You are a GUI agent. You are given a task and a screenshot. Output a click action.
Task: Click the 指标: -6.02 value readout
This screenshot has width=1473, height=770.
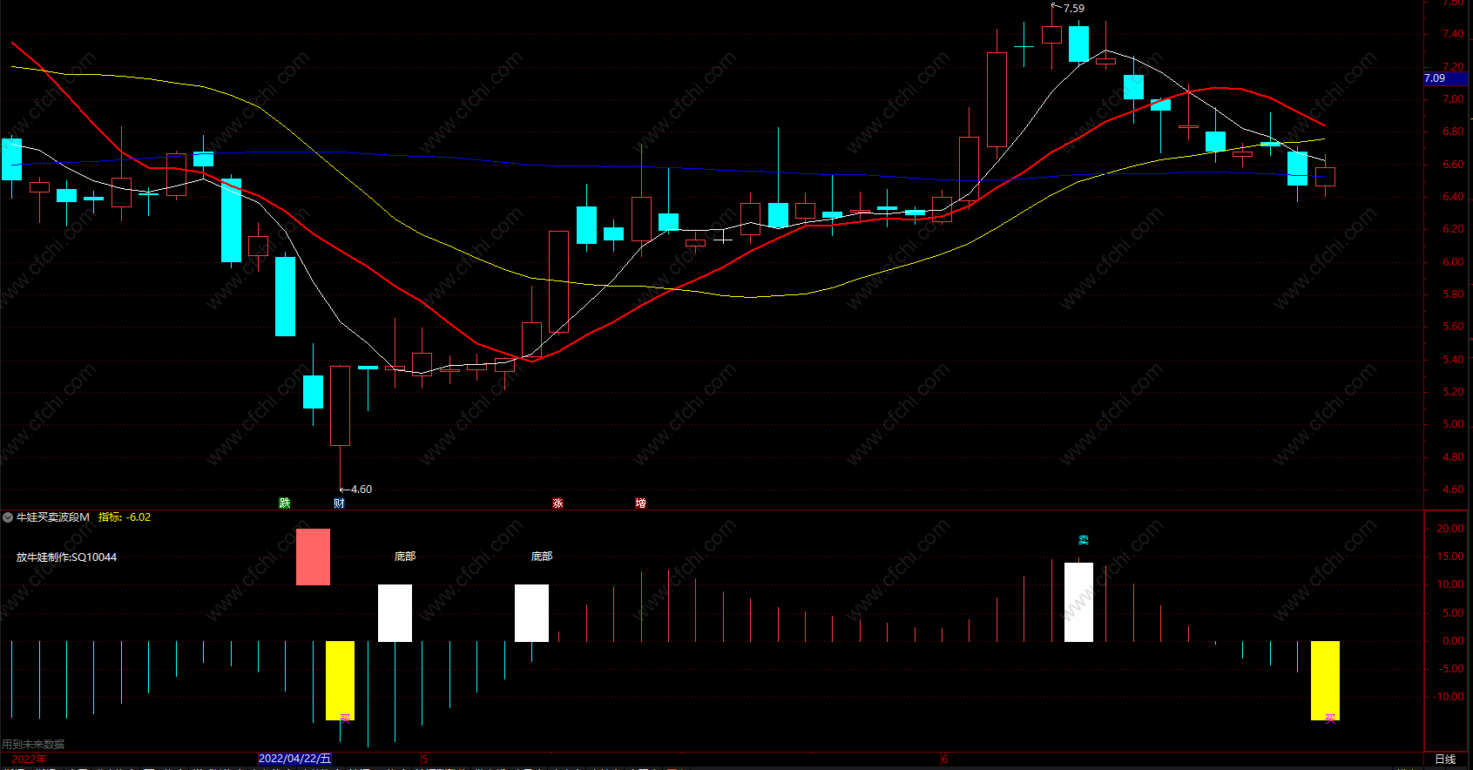(125, 517)
